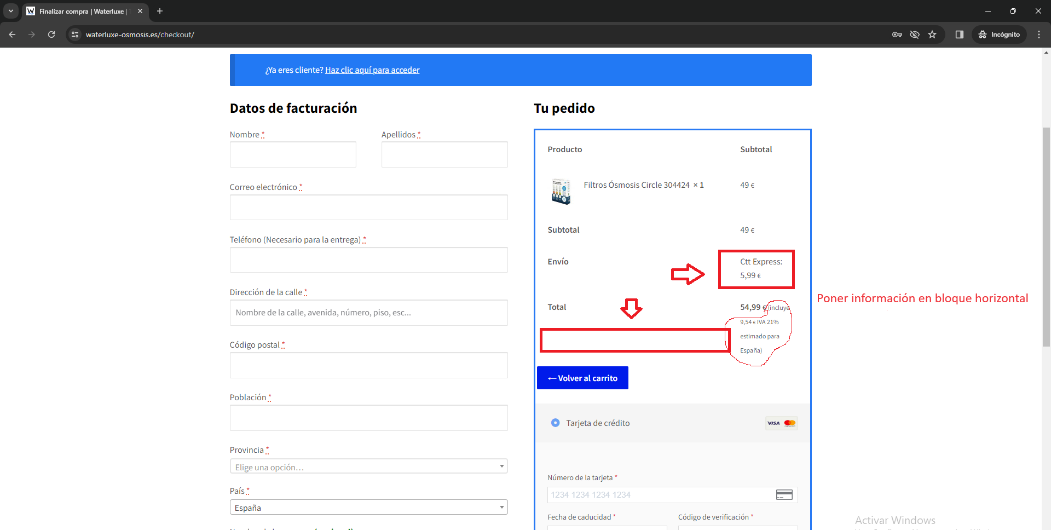Click the 'Tu pedido' heading
Screen dimensions: 1051x530
564,108
